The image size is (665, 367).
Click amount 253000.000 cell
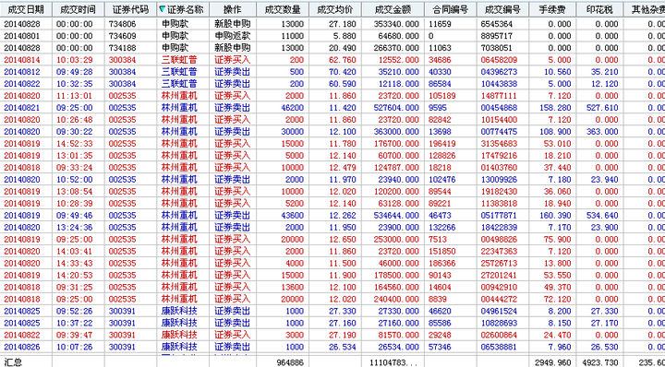tap(396, 239)
